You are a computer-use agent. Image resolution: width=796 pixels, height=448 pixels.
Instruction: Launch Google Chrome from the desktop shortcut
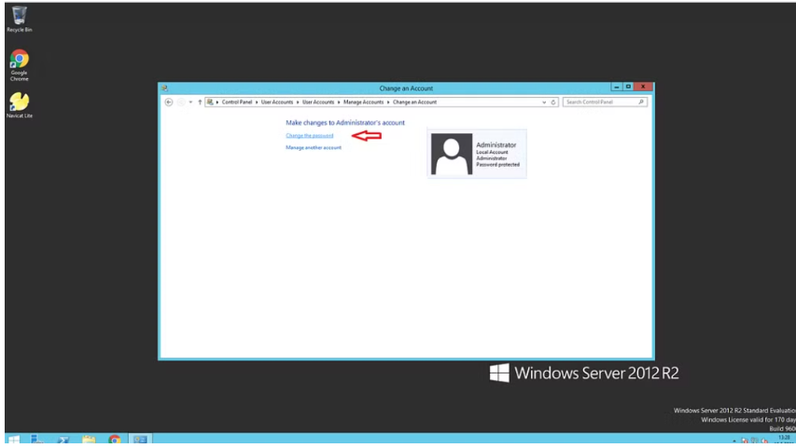tap(20, 65)
